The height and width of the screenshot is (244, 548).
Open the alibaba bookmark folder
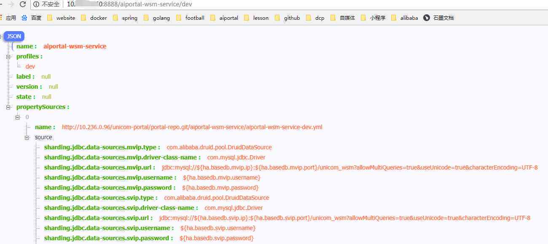click(x=405, y=18)
